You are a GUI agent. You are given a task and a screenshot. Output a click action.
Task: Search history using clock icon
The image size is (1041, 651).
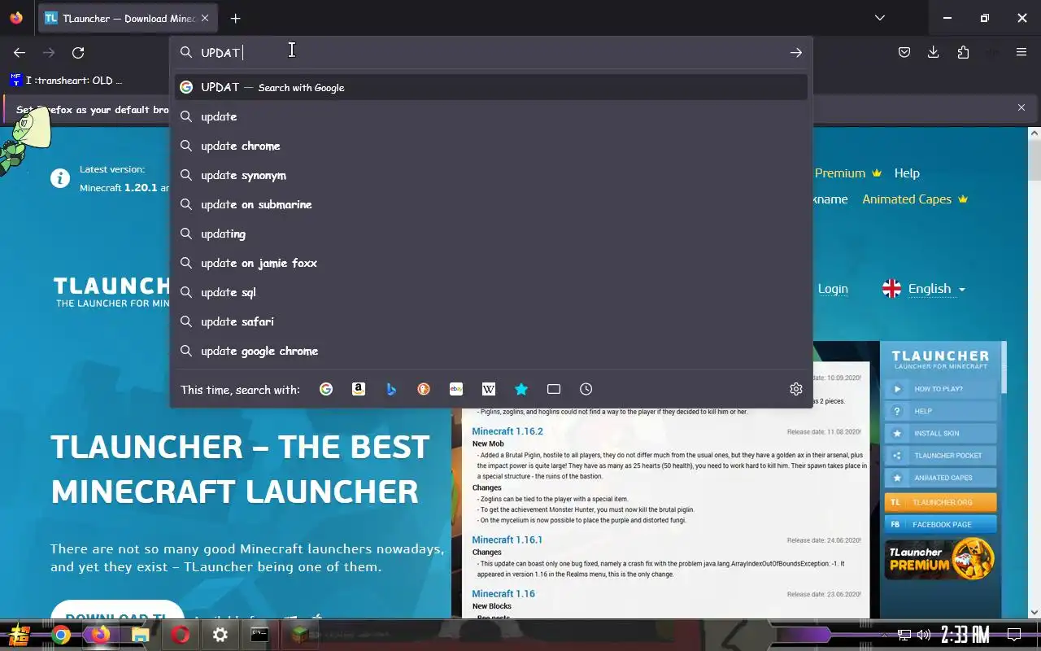[x=586, y=389]
